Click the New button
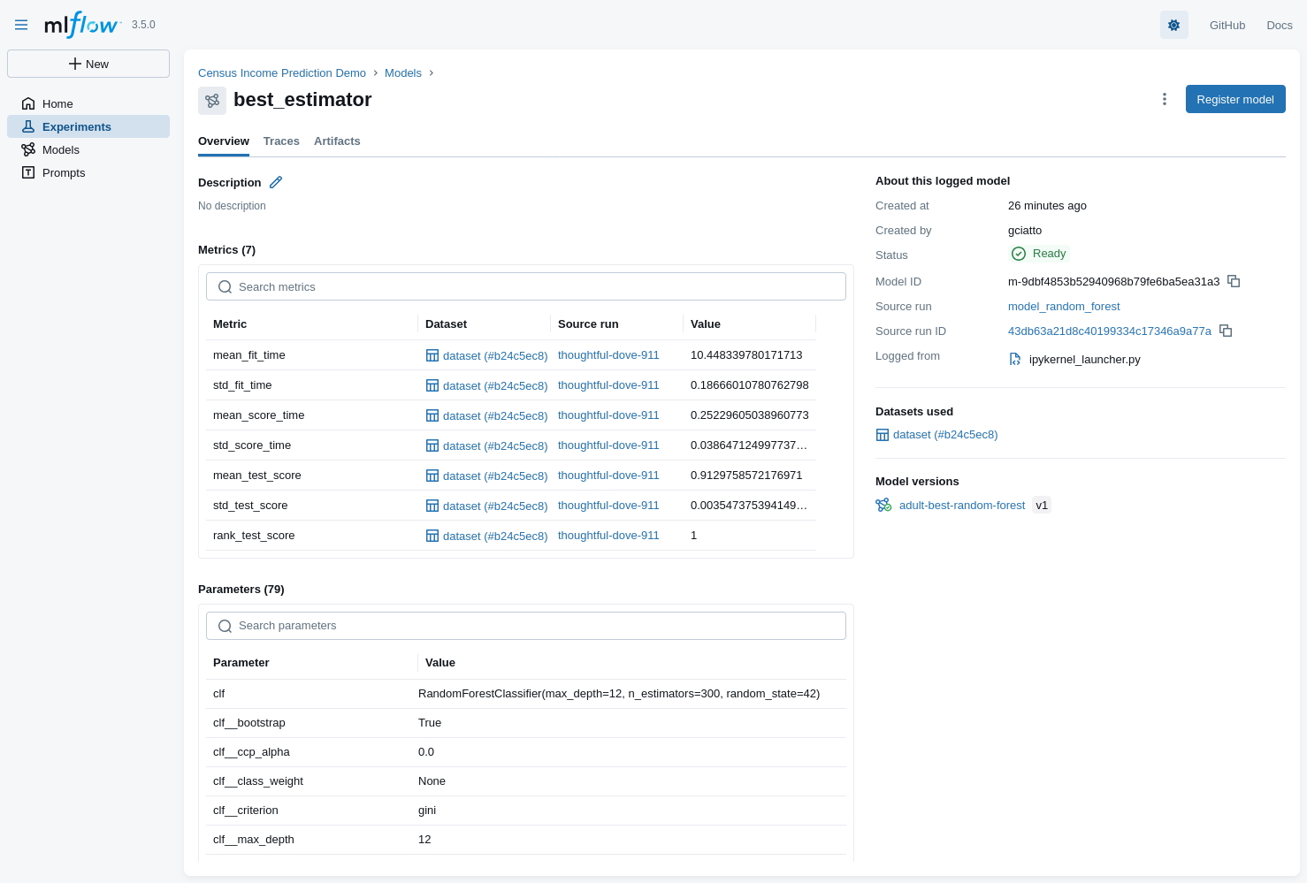Screen dimensions: 1307x883 click(x=88, y=64)
